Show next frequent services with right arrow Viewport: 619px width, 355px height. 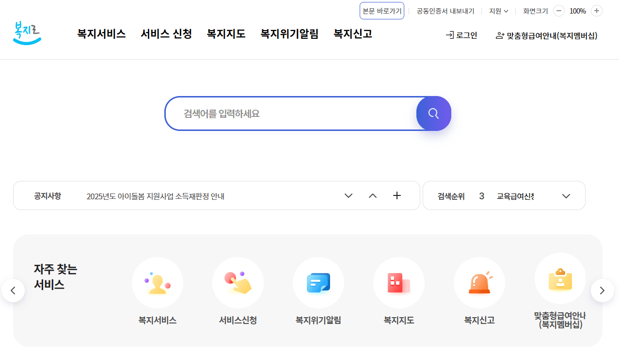pyautogui.click(x=603, y=290)
